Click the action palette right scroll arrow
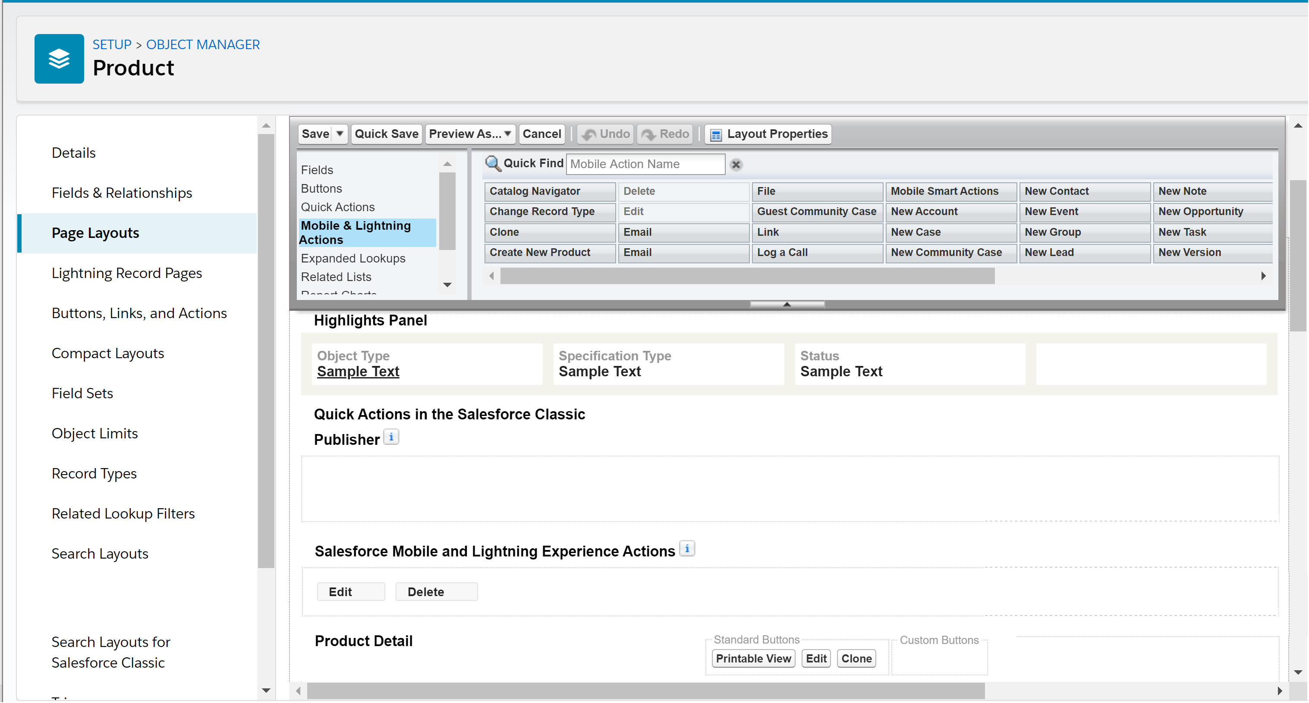Viewport: 1309px width, 703px height. coord(1263,276)
